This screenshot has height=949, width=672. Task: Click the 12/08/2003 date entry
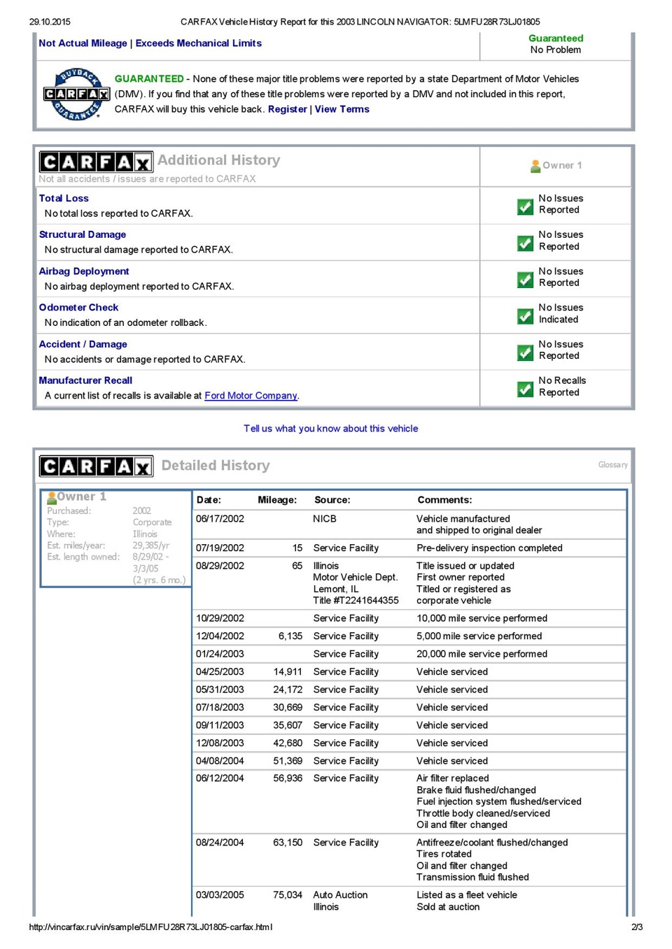(220, 743)
